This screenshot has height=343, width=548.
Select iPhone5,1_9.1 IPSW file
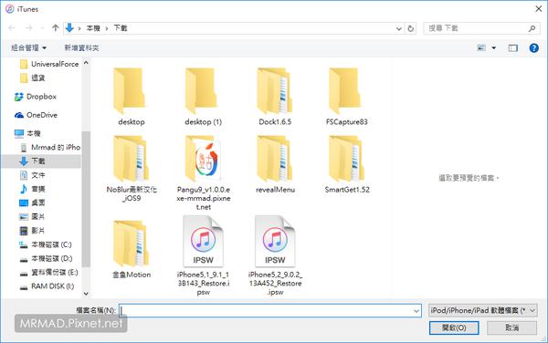(204, 255)
